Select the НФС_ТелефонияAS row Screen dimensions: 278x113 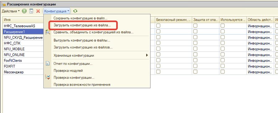23,26
